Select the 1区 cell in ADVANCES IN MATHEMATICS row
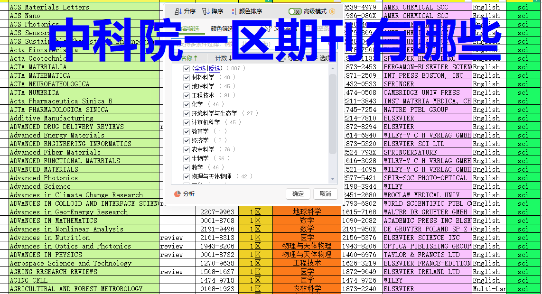542x294 pixels. coord(255,221)
